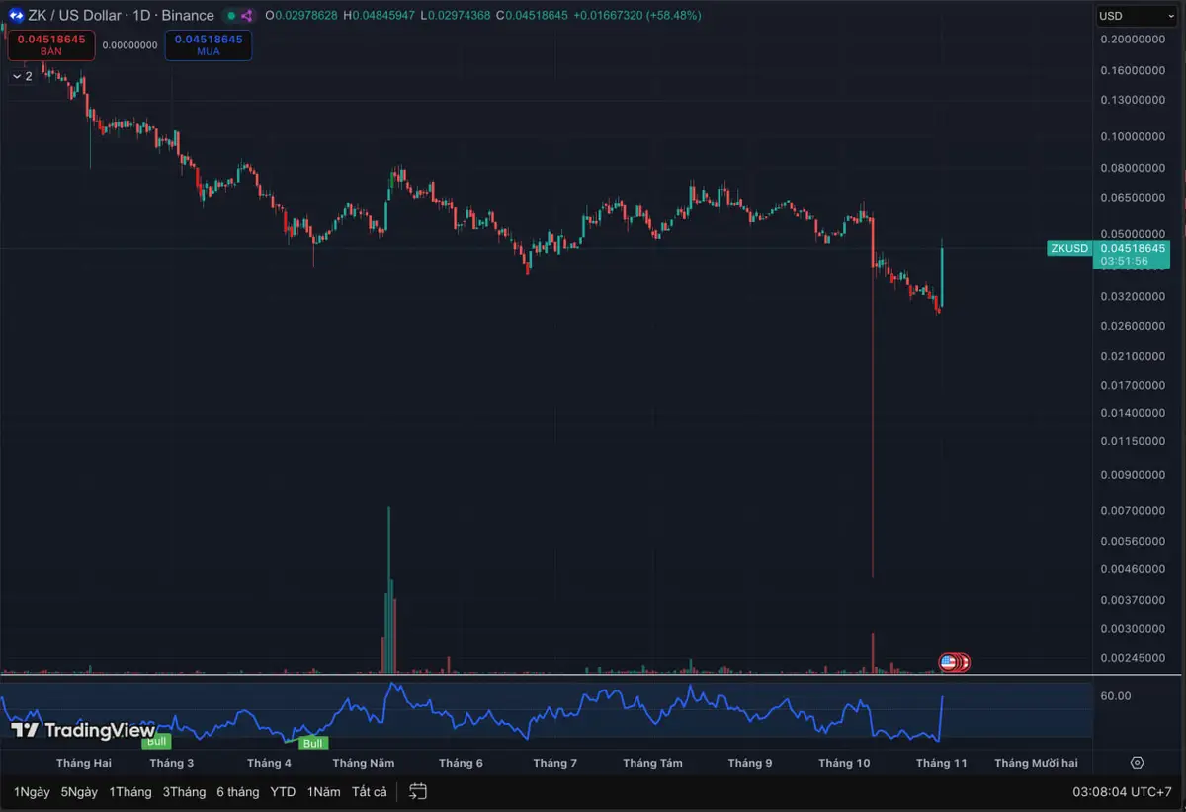Switch range to YTD
1186x812 pixels.
283,791
